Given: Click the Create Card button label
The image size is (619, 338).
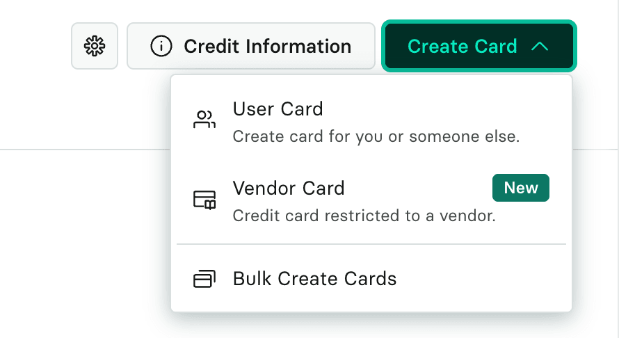Looking at the screenshot, I should [x=462, y=47].
